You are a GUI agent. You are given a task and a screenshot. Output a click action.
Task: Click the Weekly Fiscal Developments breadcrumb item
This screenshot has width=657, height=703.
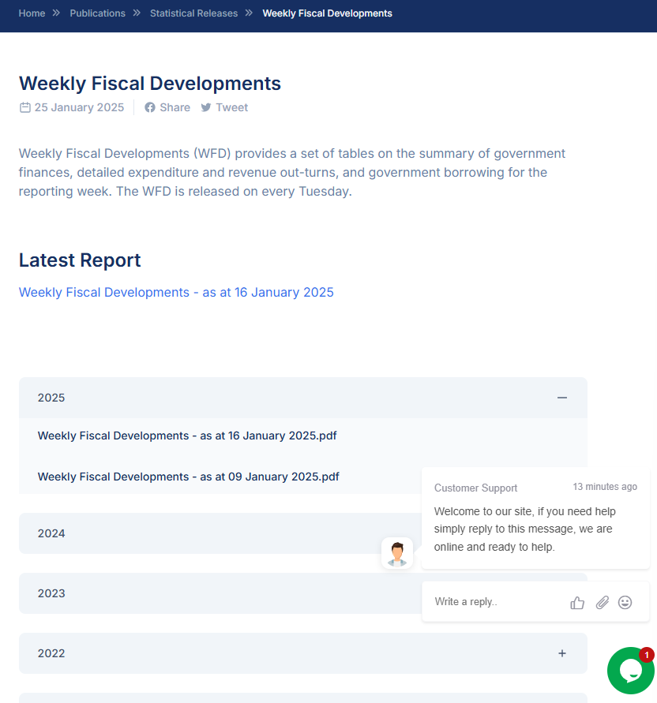[327, 13]
